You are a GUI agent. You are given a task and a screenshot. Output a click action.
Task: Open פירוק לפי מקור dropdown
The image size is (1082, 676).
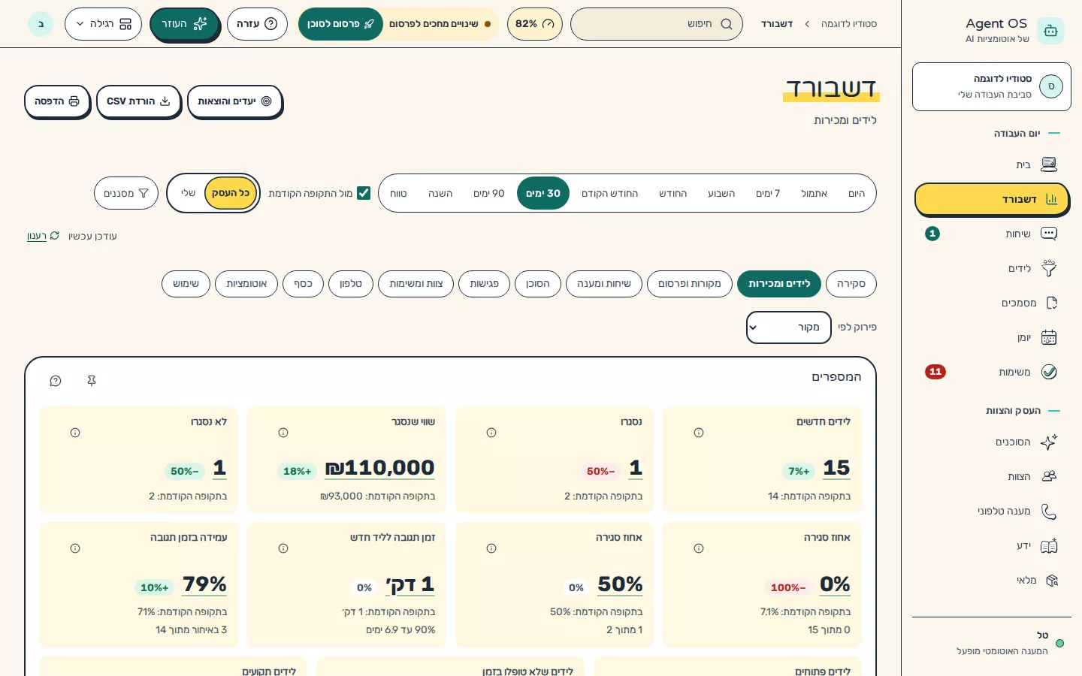(x=789, y=327)
